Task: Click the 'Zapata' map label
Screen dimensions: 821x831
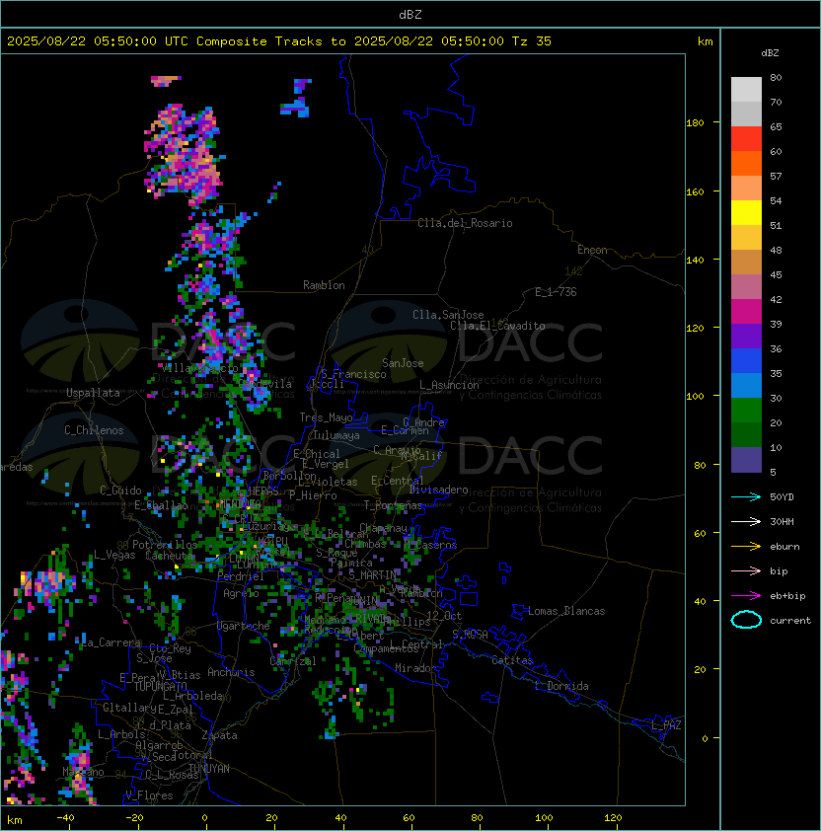Action: (x=219, y=735)
